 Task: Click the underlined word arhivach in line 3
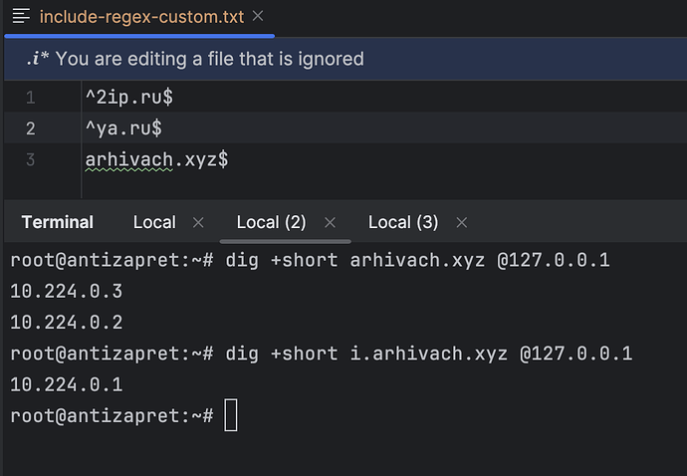coord(128,159)
